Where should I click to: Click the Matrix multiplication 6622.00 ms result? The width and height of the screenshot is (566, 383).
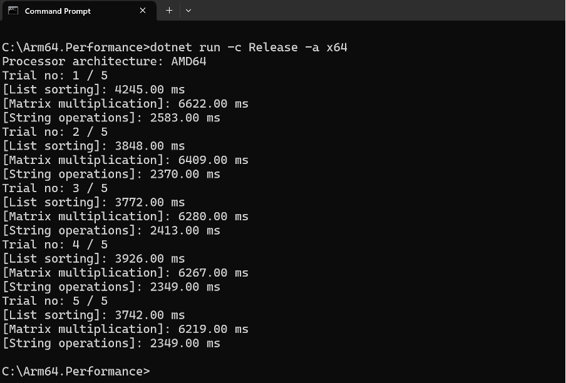coord(126,103)
